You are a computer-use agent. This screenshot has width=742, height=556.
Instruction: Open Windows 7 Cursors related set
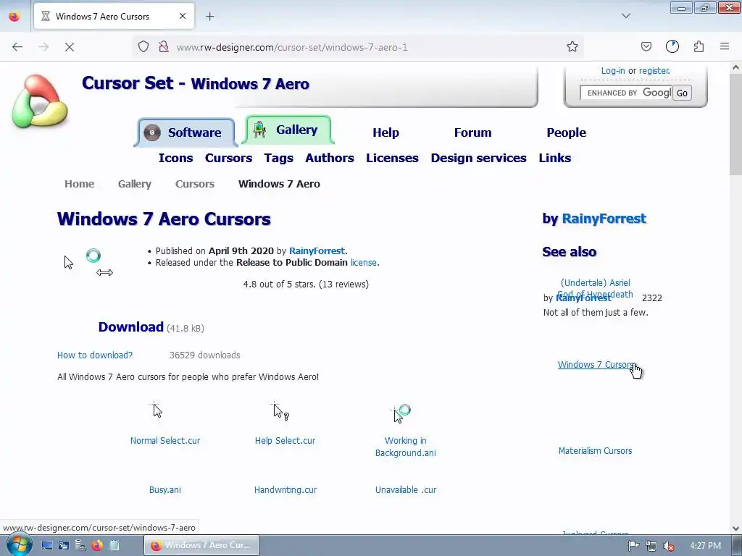pos(596,365)
